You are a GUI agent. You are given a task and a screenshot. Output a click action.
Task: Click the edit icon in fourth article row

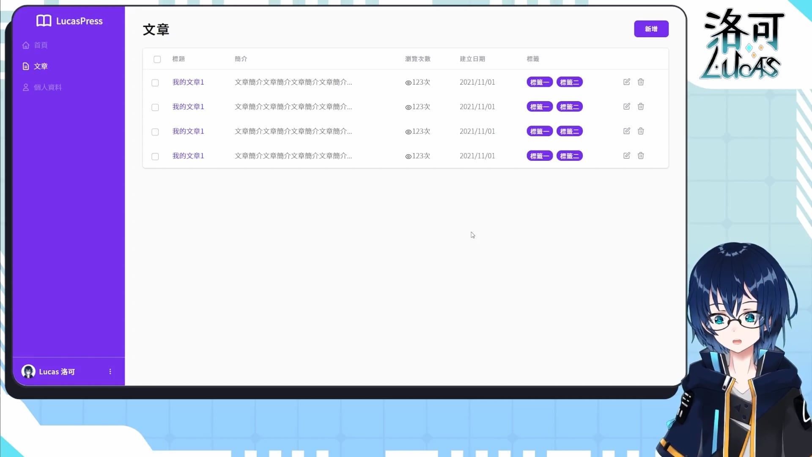[x=627, y=155]
